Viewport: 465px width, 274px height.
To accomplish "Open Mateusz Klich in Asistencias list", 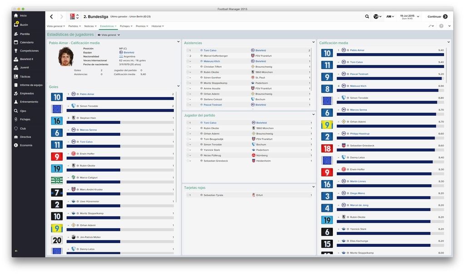I will [212, 61].
